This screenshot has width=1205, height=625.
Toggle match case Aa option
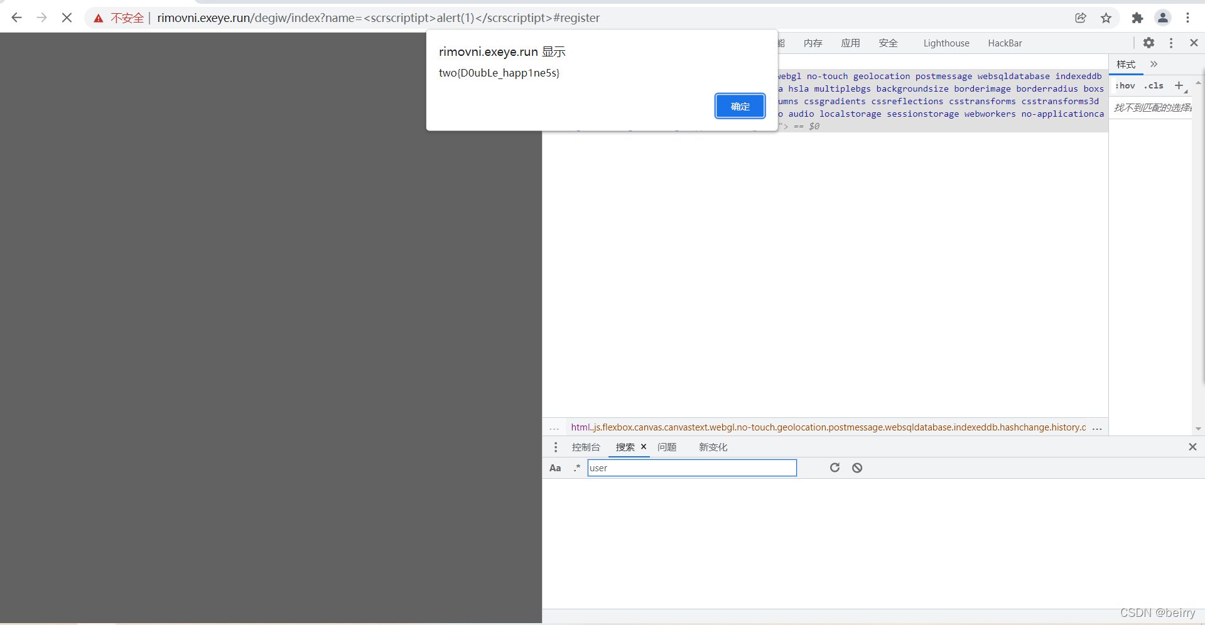pos(555,468)
